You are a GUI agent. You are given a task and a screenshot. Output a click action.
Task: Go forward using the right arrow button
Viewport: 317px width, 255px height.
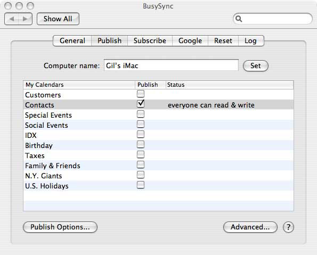[x=25, y=19]
